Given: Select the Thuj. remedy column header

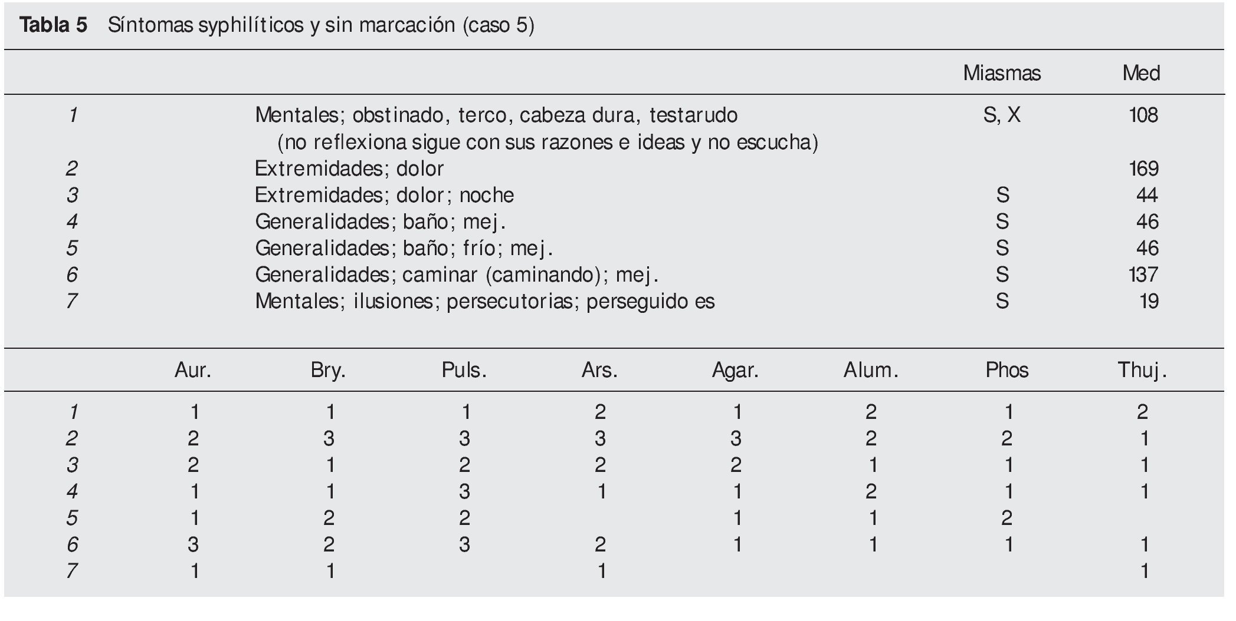Looking at the screenshot, I should (1142, 370).
